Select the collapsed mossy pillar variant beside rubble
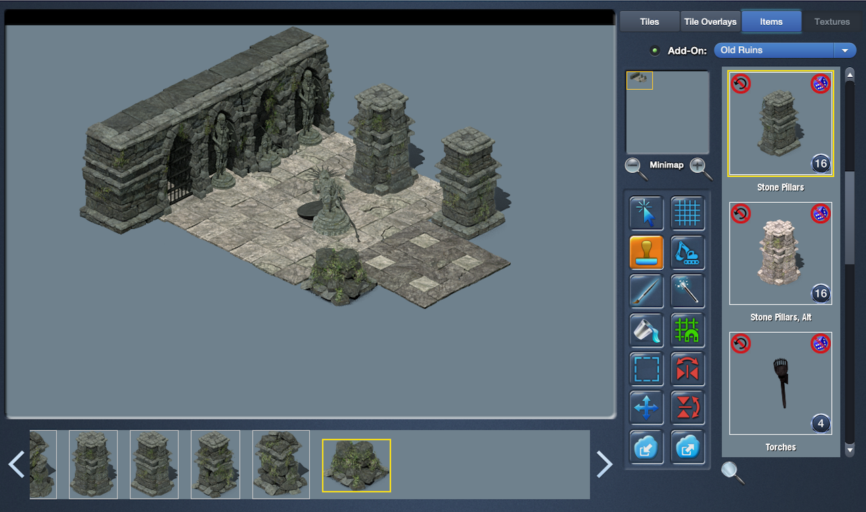The width and height of the screenshot is (866, 512). click(x=281, y=465)
